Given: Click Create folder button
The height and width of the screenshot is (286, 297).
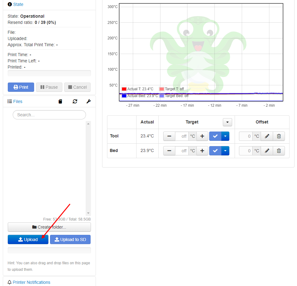Looking at the screenshot, I should tap(49, 227).
